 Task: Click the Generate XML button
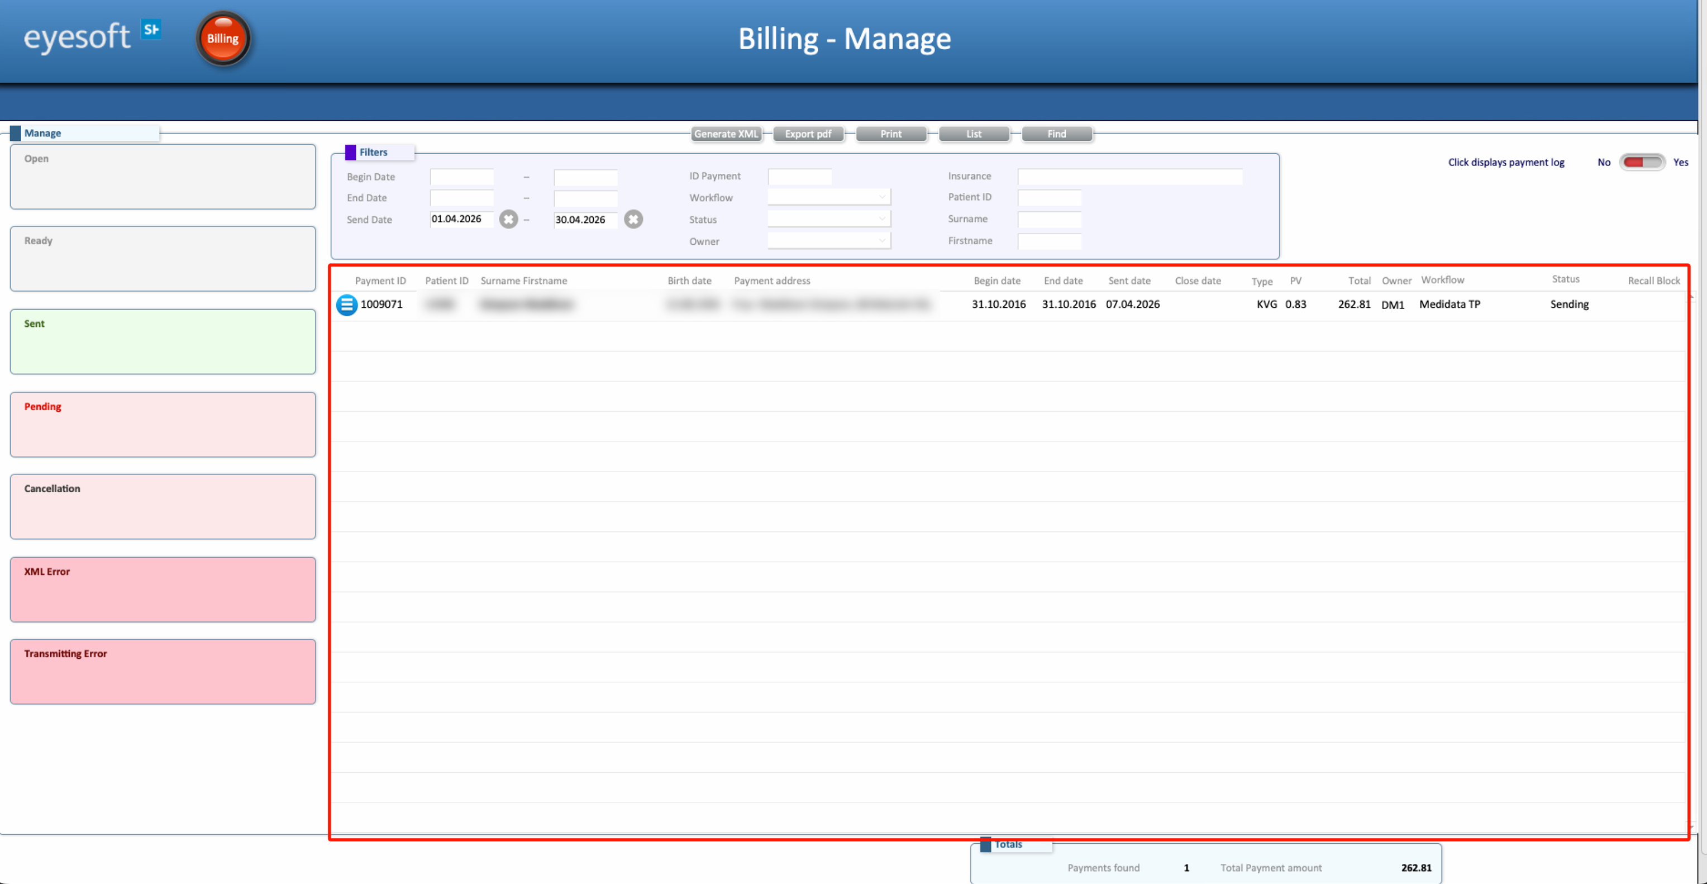(726, 134)
